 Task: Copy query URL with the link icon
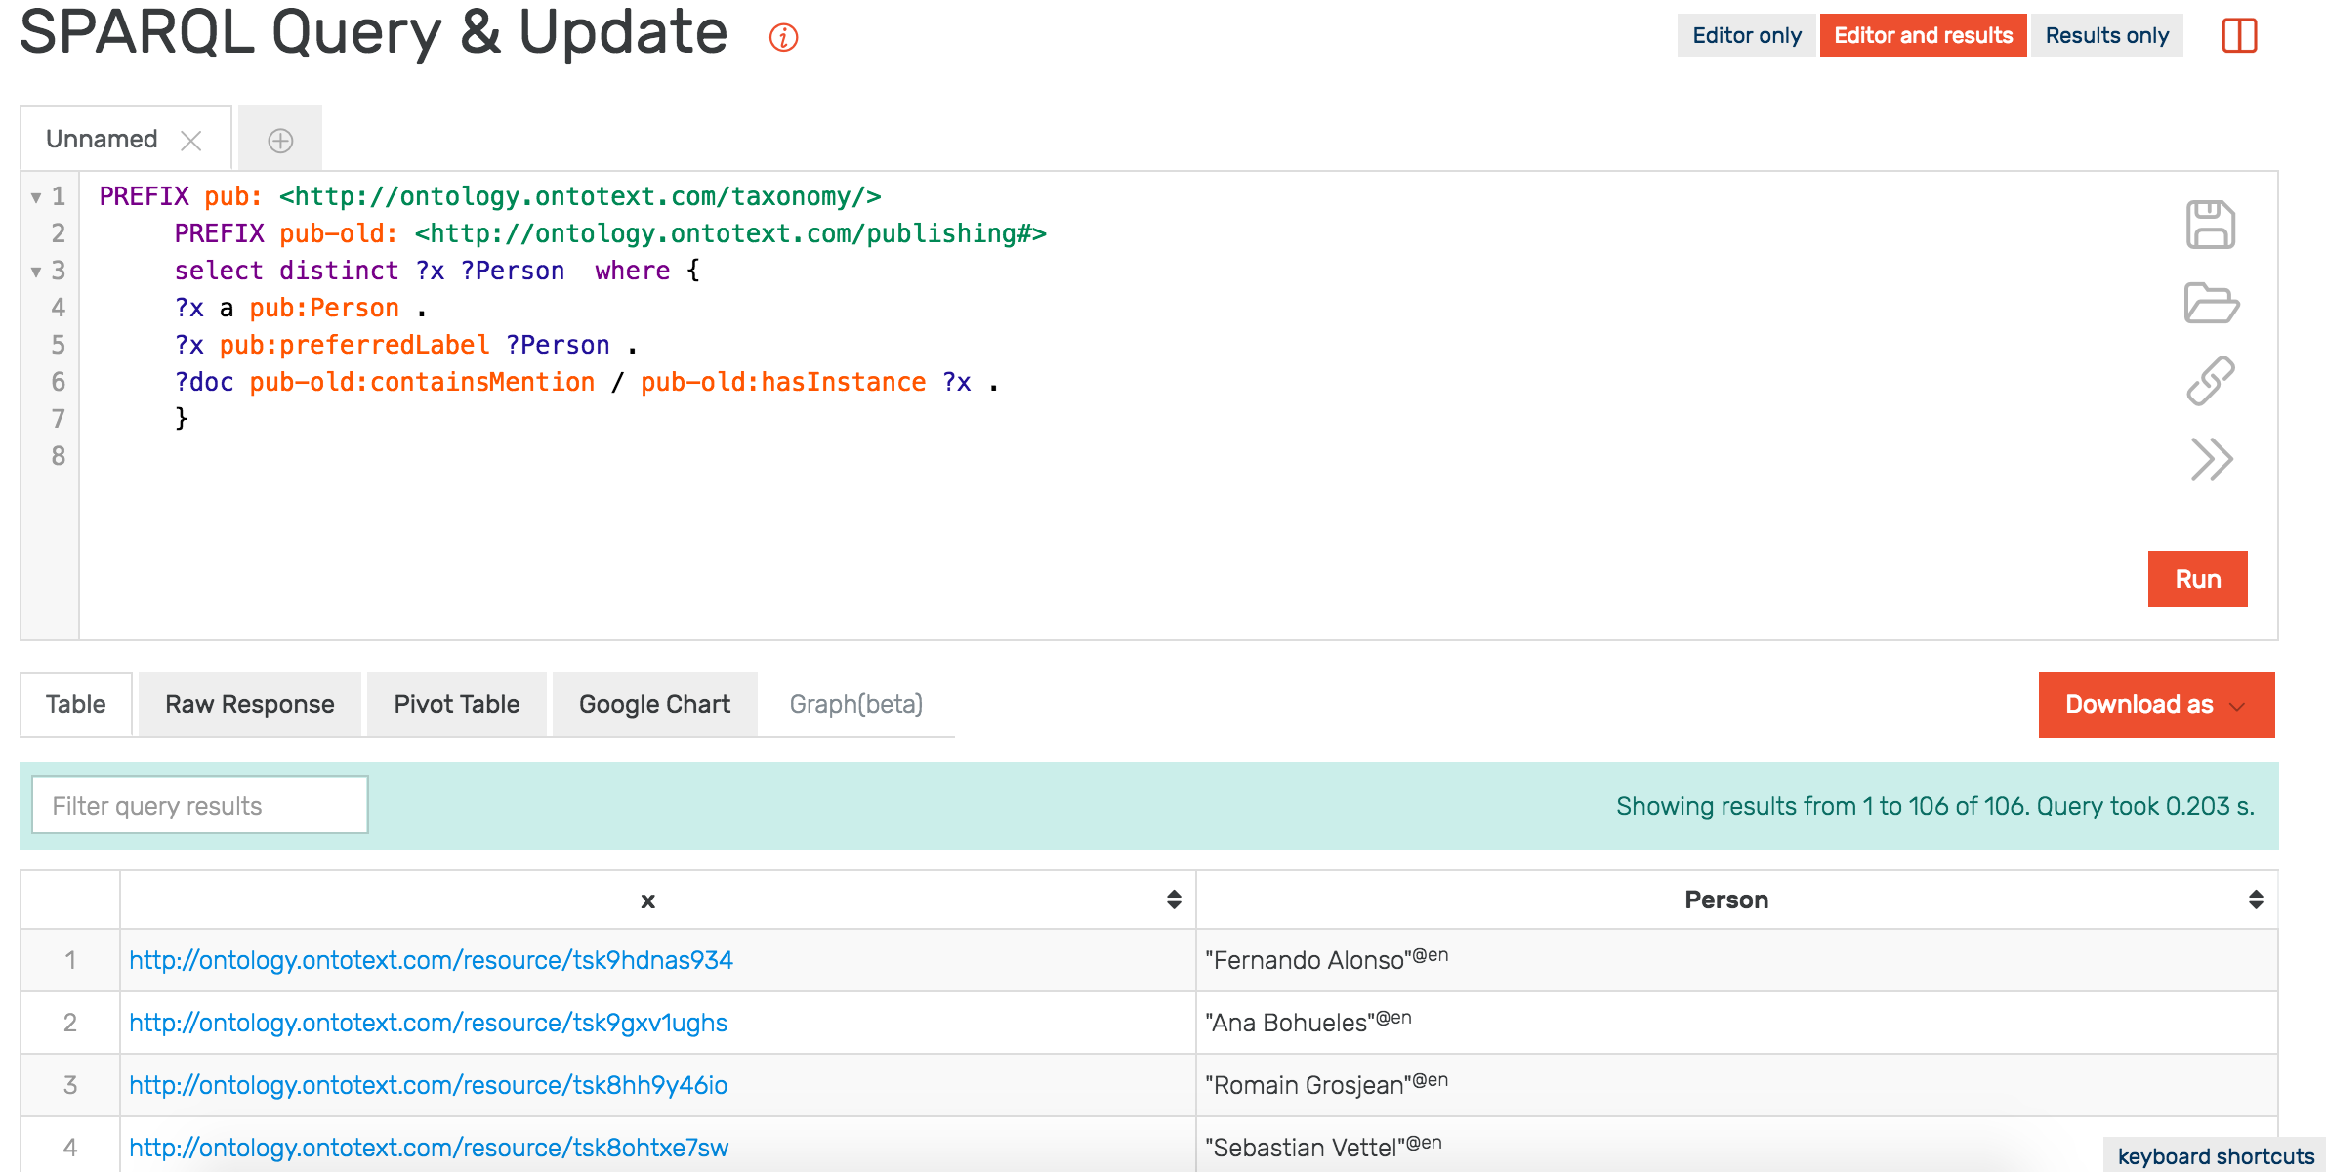tap(2211, 381)
